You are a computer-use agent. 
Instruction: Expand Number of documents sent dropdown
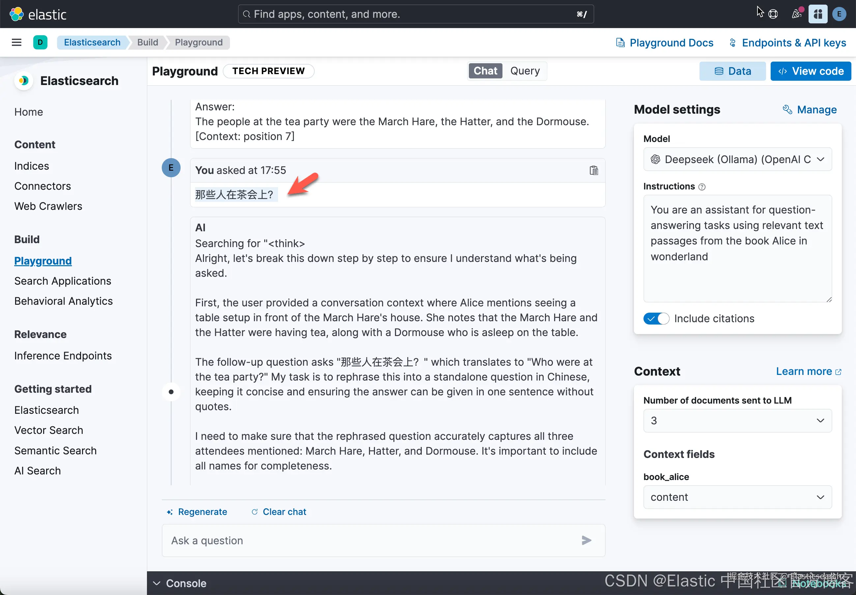[x=737, y=420]
